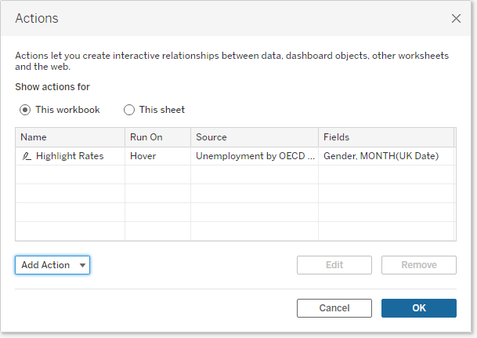Close the Actions dialog with X
The height and width of the screenshot is (338, 477).
[456, 18]
